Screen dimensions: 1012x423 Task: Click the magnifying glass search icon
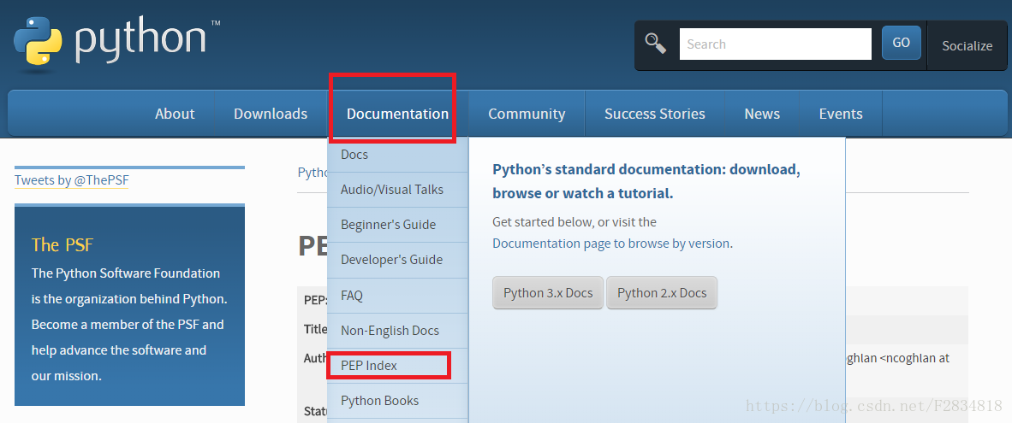656,44
